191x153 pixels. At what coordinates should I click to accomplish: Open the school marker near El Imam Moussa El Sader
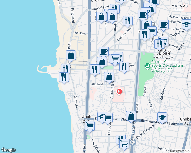click(162, 117)
